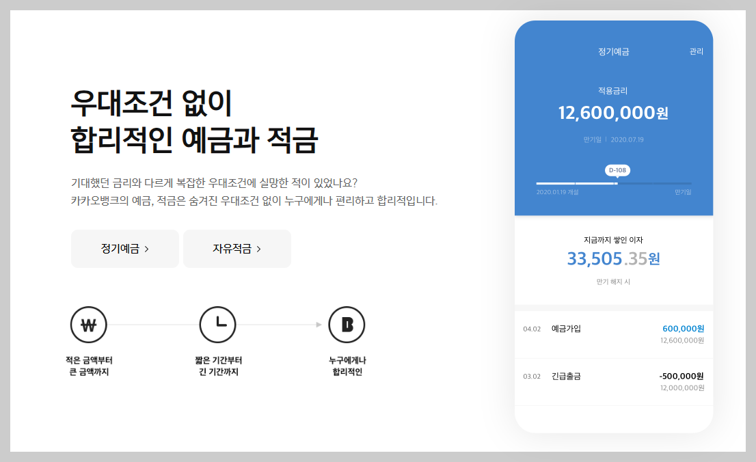
Task: Click the accrued interest amount 33,505.35원
Action: (x=613, y=260)
